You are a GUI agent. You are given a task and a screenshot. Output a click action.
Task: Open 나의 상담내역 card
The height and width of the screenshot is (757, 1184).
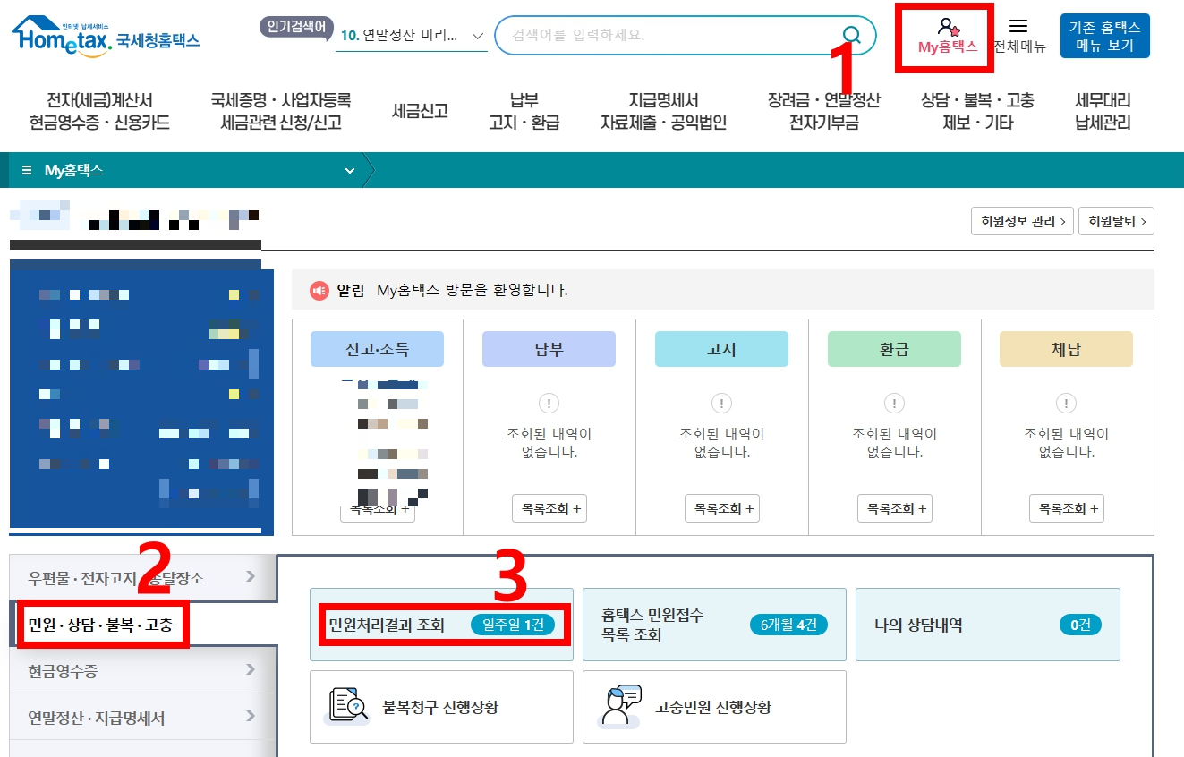[x=987, y=625]
